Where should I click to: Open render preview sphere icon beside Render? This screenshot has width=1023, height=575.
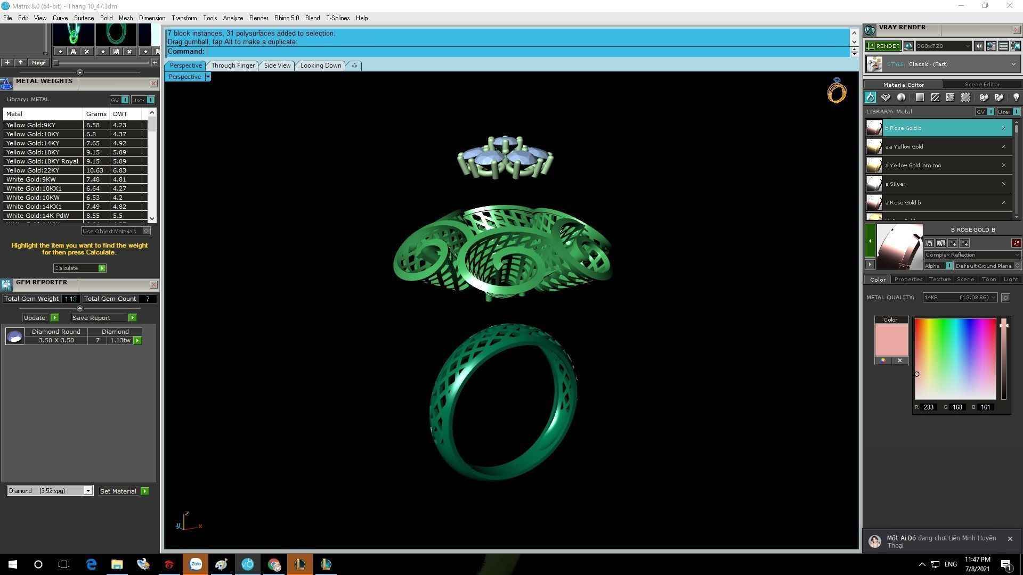pyautogui.click(x=909, y=46)
